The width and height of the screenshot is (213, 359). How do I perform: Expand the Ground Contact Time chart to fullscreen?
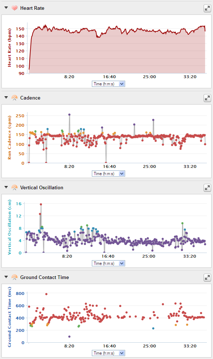[207, 278]
